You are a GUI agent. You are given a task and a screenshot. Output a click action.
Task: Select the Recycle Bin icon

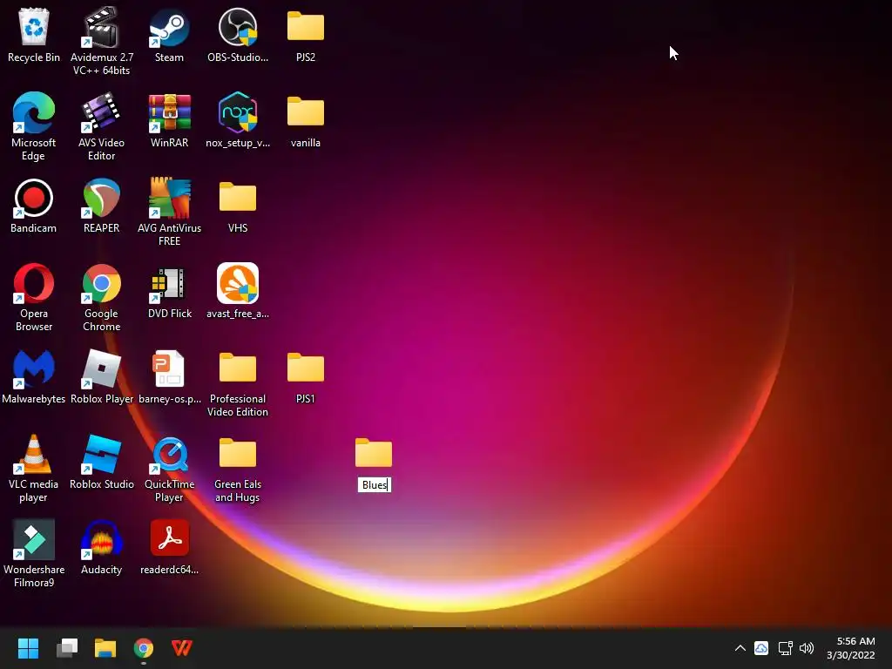click(34, 27)
